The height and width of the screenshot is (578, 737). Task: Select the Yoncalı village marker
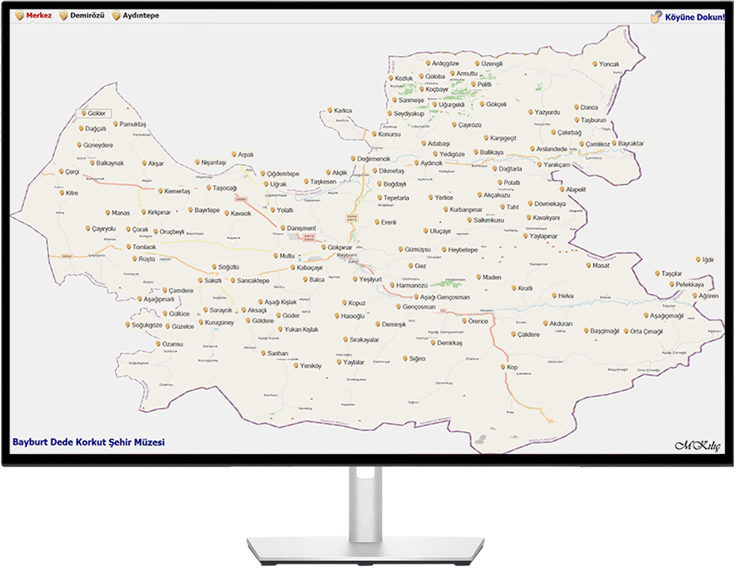tap(595, 63)
